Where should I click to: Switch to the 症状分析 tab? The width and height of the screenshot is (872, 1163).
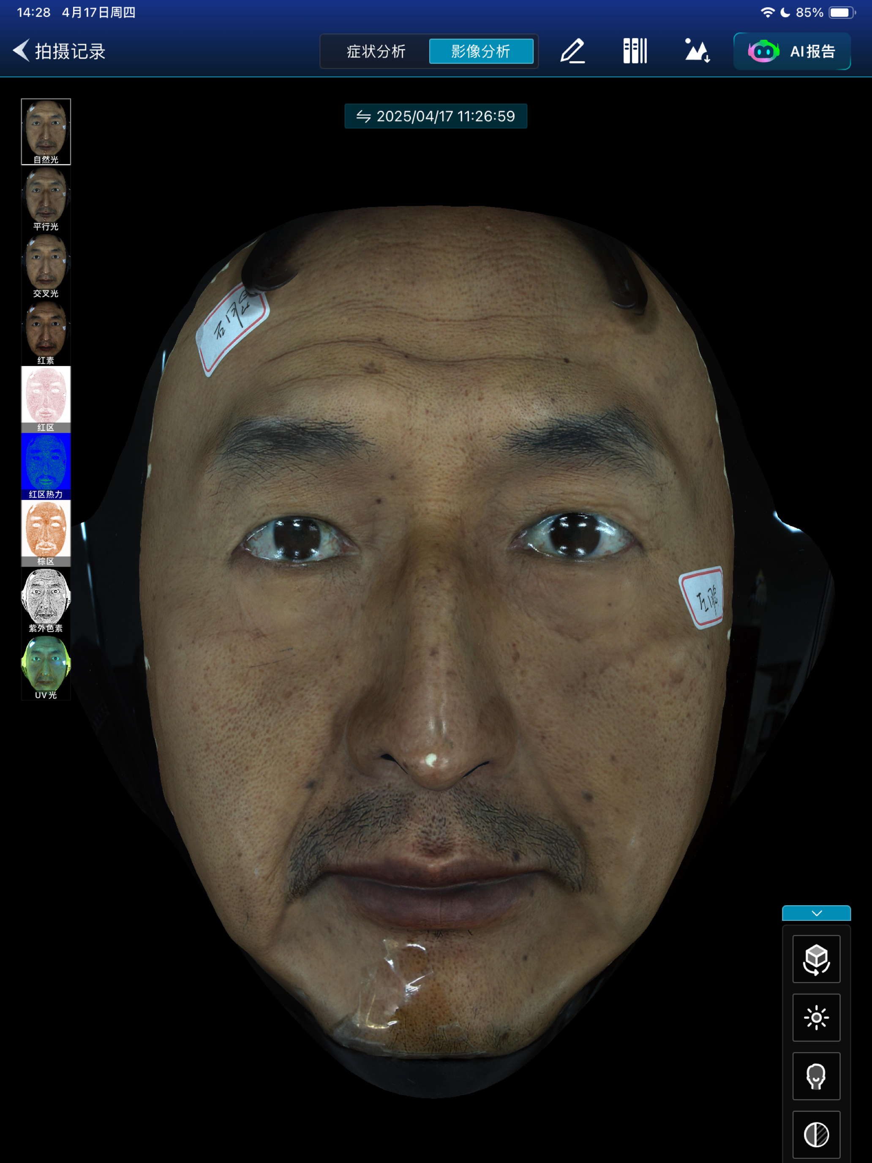click(x=376, y=52)
